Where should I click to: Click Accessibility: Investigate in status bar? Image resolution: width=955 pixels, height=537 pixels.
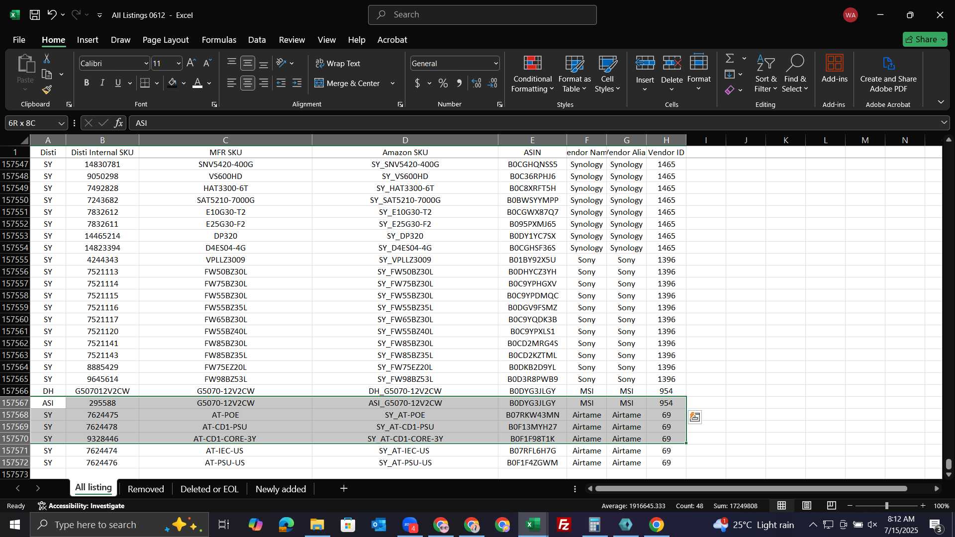[x=81, y=506]
